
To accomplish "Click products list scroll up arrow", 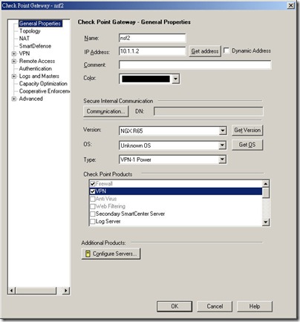I will coord(266,184).
